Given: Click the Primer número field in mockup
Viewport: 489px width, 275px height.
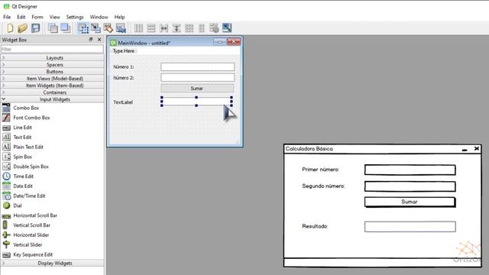Looking at the screenshot, I should [410, 170].
